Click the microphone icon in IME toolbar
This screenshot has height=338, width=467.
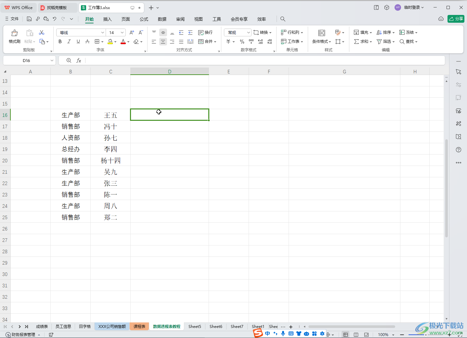pos(283,333)
